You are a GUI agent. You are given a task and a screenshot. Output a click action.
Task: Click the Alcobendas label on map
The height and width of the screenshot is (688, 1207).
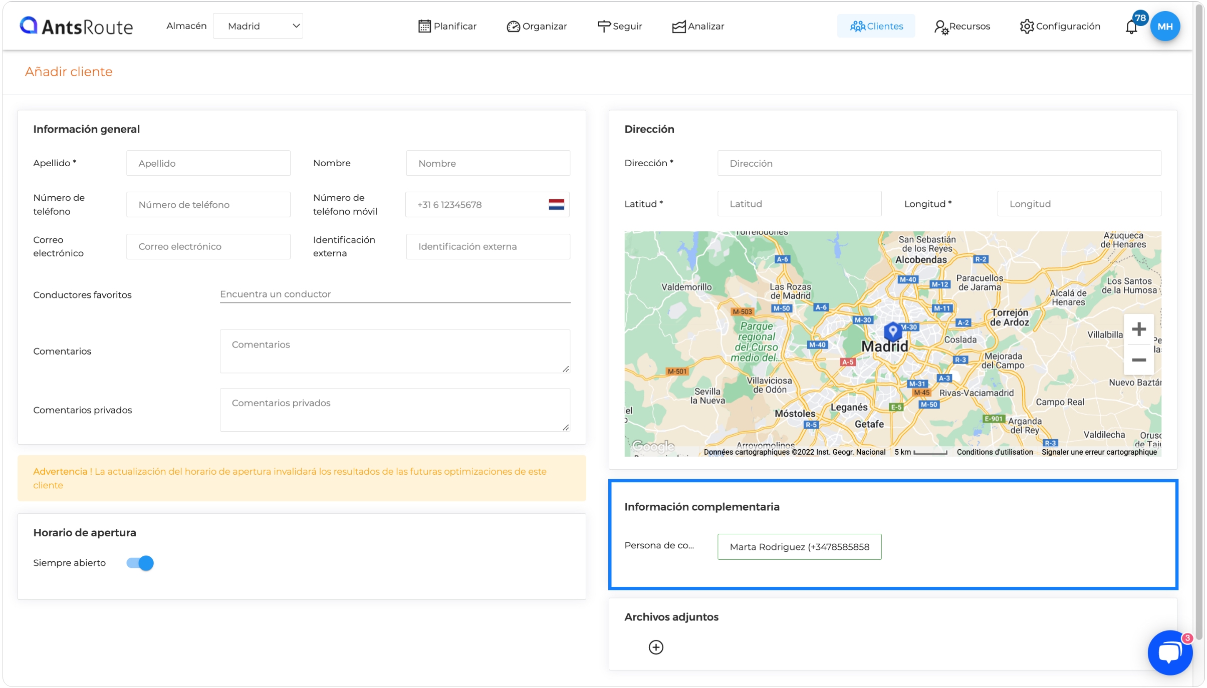coord(921,259)
